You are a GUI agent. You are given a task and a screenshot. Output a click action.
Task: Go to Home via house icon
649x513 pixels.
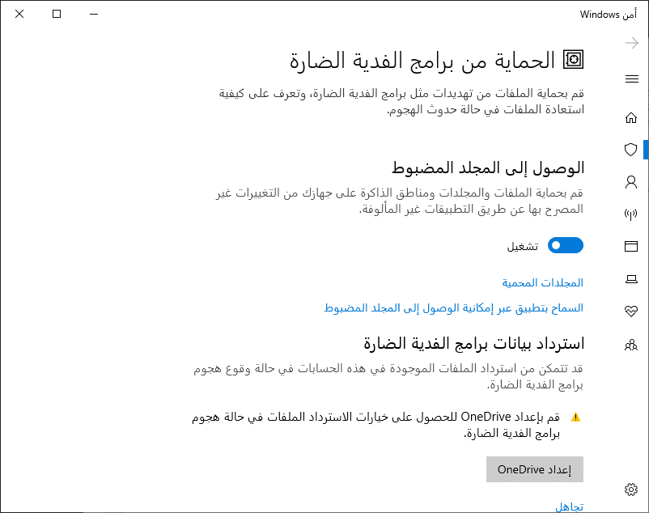point(630,118)
